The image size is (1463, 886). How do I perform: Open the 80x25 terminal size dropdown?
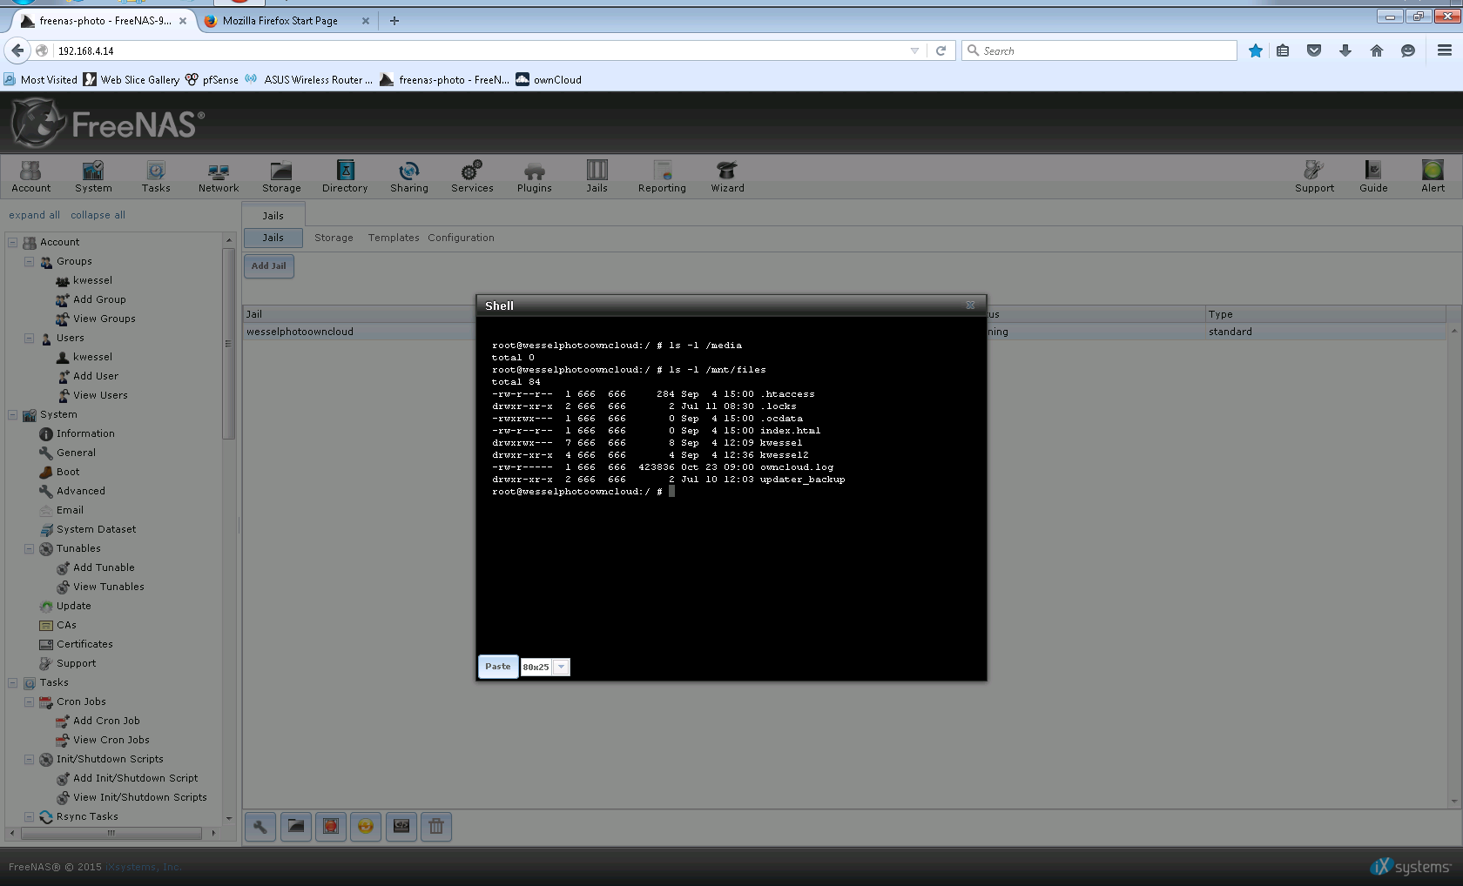point(561,668)
